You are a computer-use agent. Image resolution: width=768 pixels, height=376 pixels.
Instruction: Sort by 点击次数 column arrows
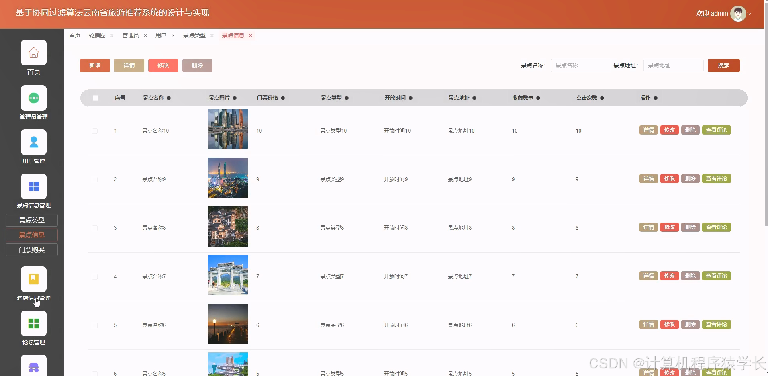pos(602,98)
